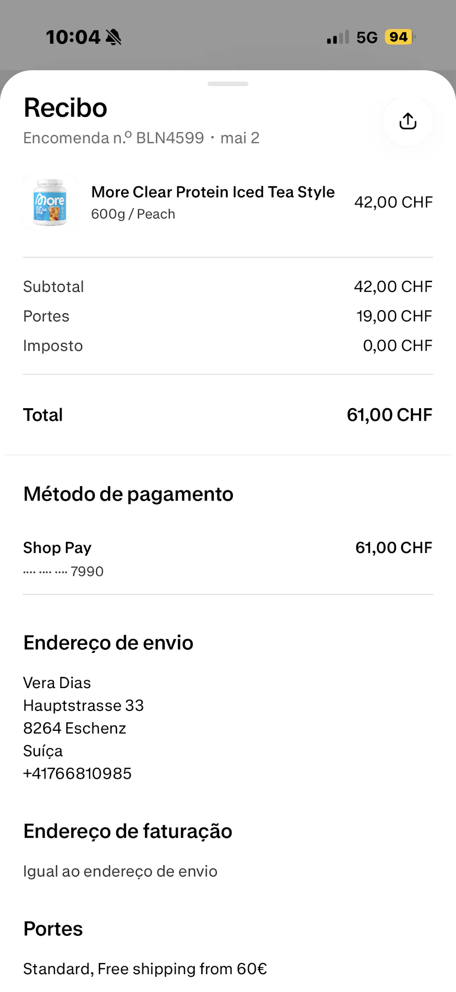Tap the battery indicator showing 94

399,37
